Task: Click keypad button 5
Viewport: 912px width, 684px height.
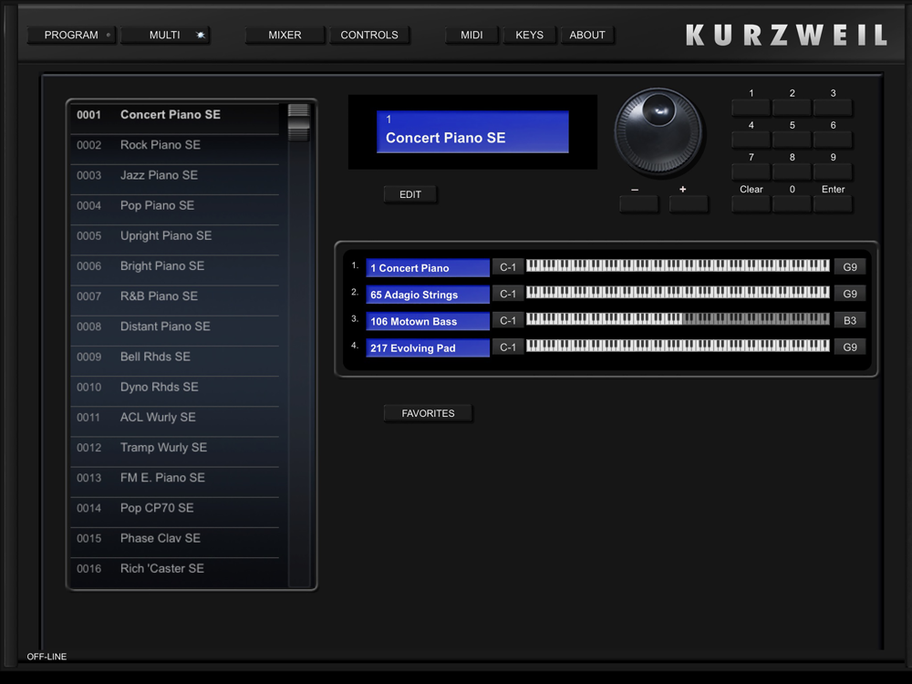Action: point(793,140)
